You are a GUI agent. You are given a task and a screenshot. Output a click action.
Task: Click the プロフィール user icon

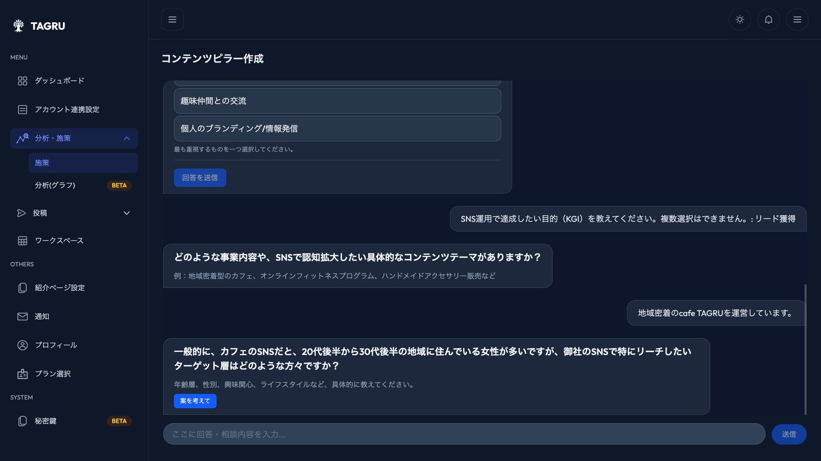tap(23, 345)
